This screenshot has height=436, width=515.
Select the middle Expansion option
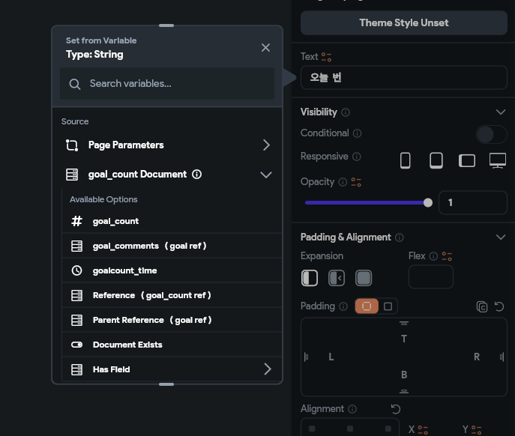point(337,278)
